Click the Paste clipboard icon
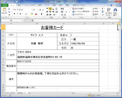The image size is (122, 98). click(5, 10)
